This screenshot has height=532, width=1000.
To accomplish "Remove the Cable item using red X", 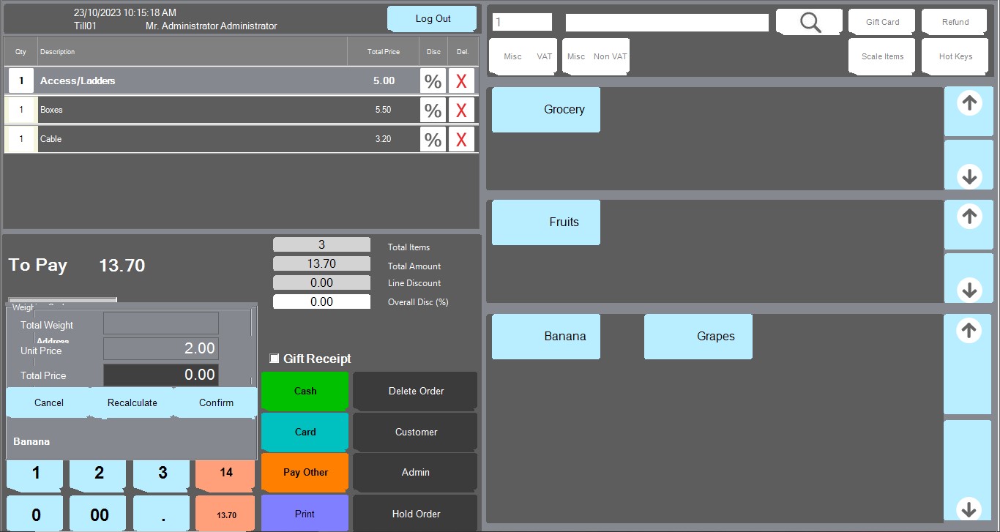I will coord(461,140).
